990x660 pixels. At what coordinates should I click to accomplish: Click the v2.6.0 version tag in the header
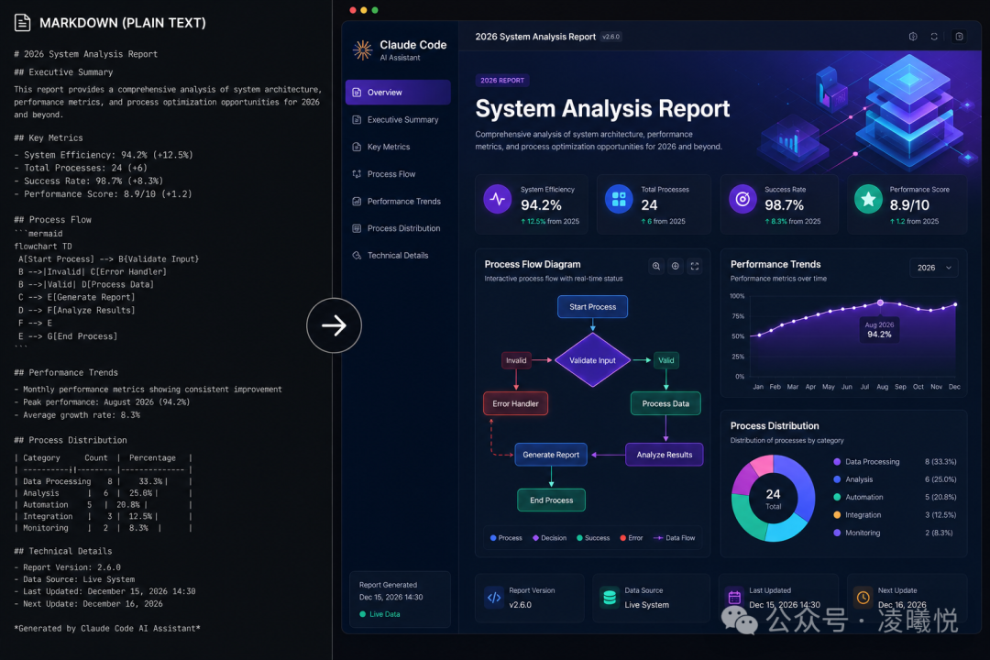point(611,37)
